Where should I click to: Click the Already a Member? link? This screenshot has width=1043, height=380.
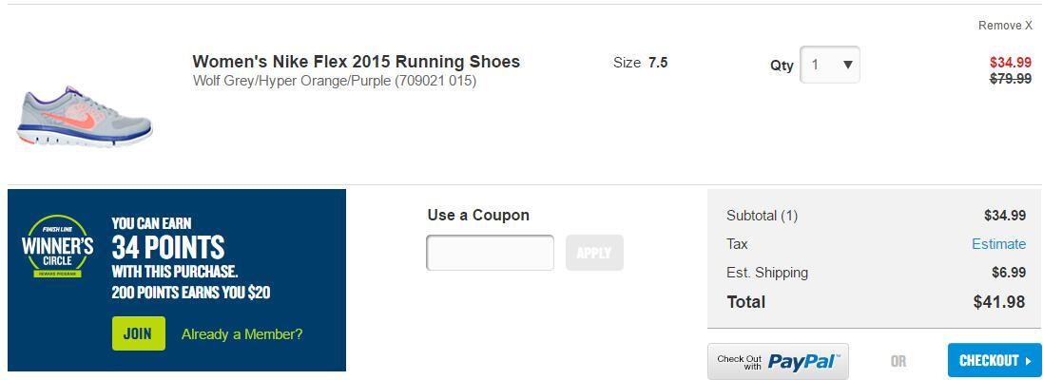[241, 334]
